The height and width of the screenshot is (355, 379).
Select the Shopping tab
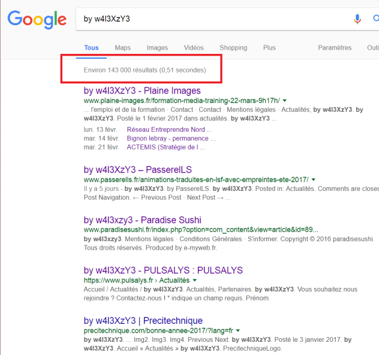click(x=233, y=48)
